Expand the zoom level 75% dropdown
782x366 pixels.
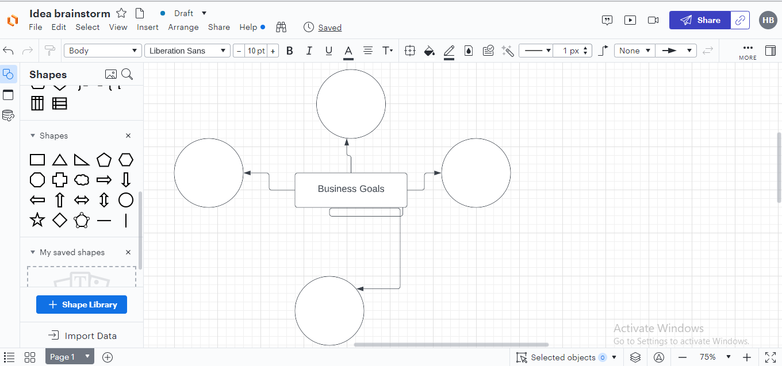[718, 357]
